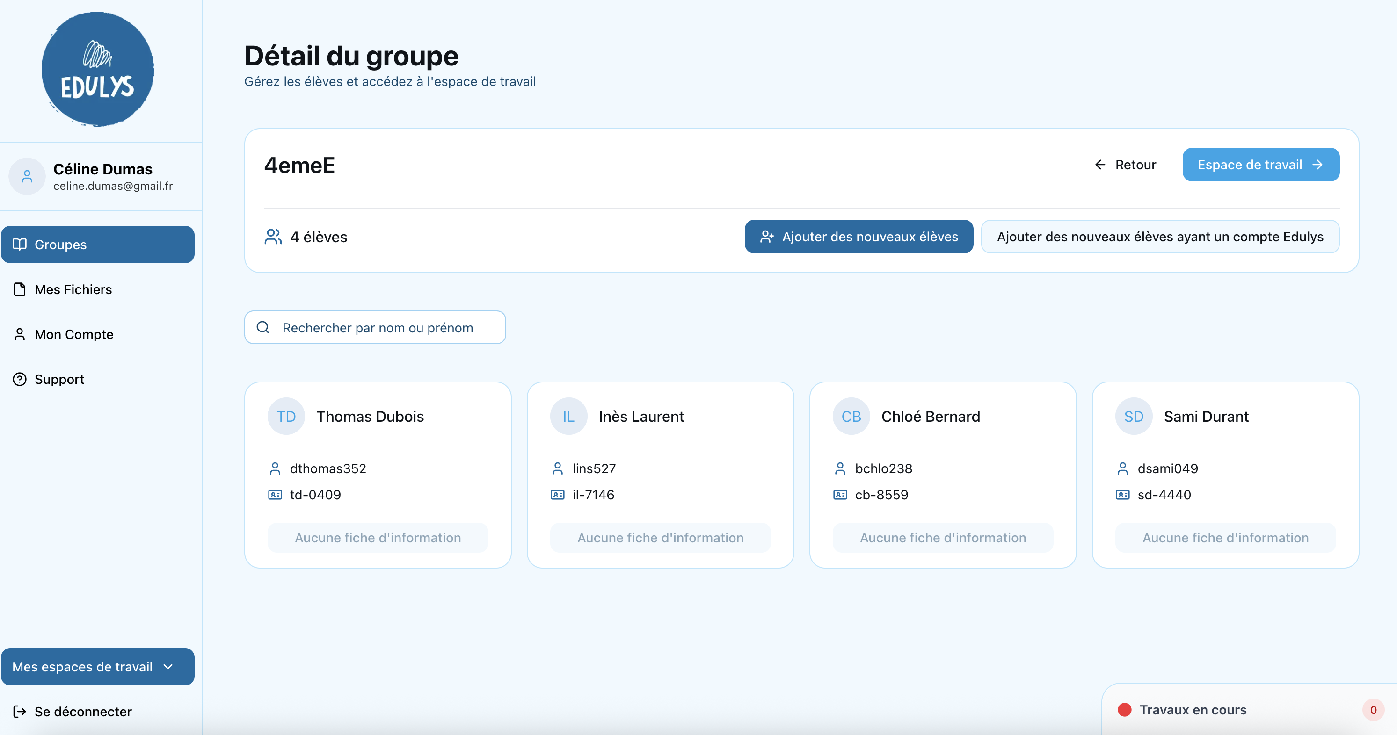1397x735 pixels.
Task: Click the person icon next to Mon Compte
Action: (20, 334)
